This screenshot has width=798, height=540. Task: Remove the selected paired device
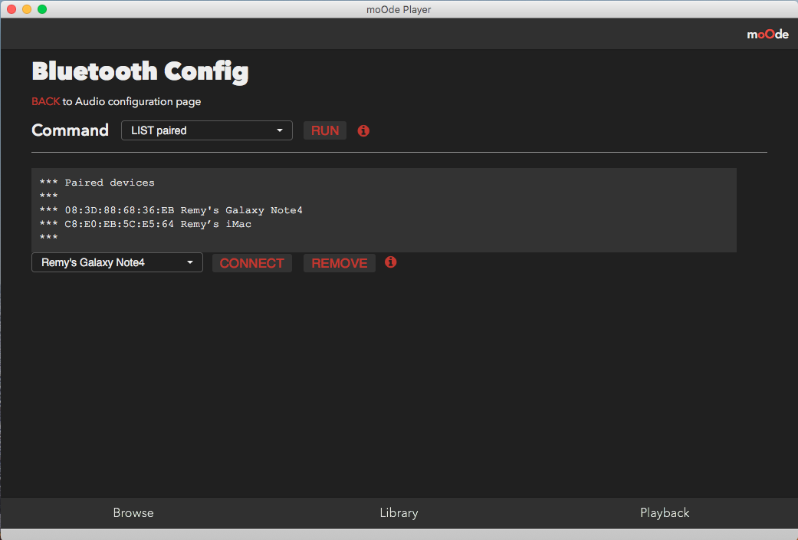340,263
